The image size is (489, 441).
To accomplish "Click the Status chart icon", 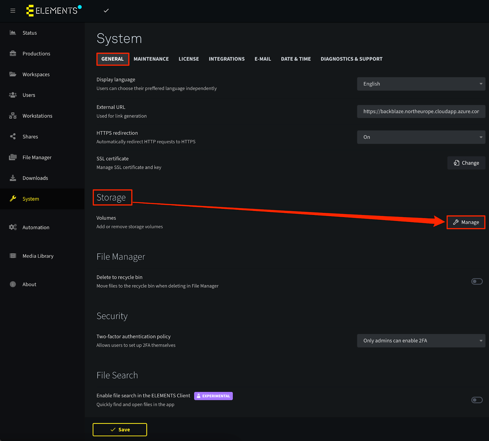I will tap(13, 33).
